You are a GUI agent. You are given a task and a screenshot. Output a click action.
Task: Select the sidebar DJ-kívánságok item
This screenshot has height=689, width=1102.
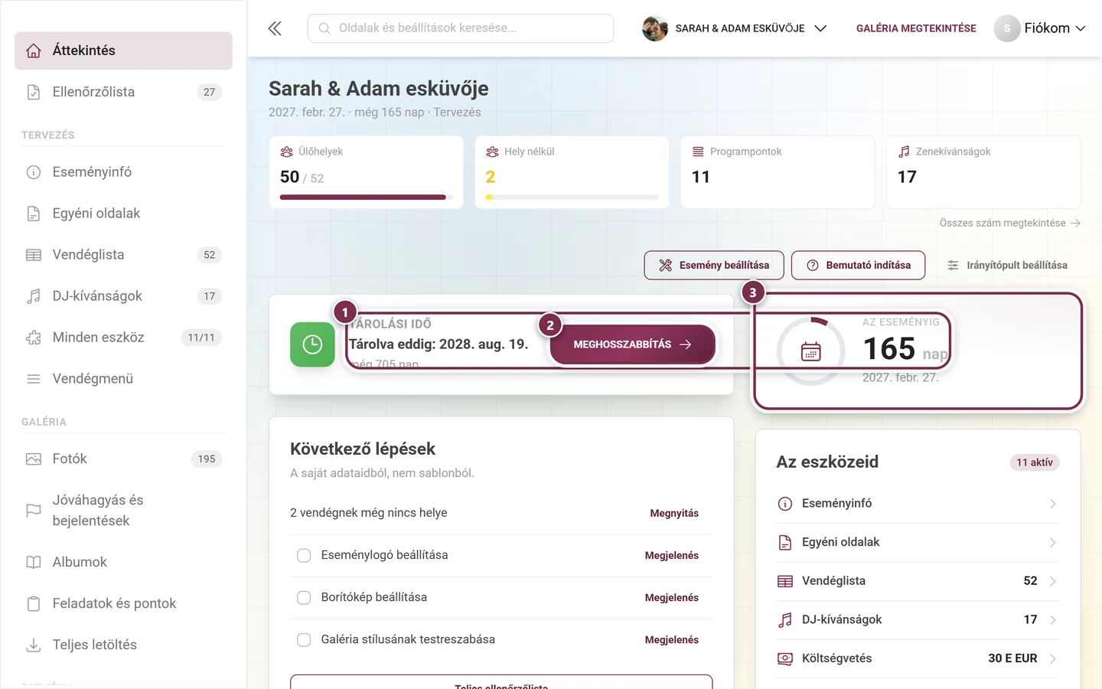pyautogui.click(x=123, y=296)
